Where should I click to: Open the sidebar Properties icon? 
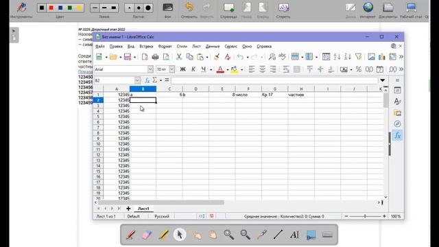(397, 90)
